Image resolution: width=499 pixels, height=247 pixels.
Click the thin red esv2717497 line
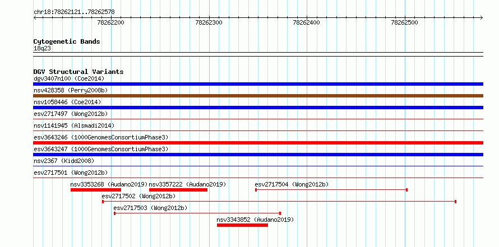258,119
